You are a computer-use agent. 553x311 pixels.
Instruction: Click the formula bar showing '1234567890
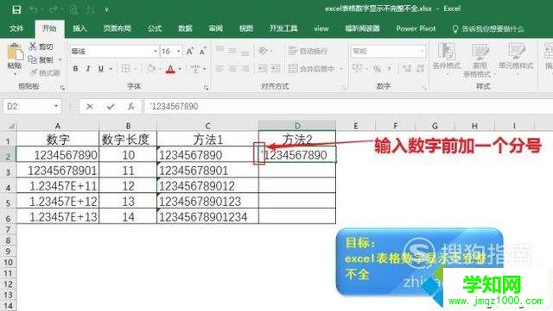348,106
